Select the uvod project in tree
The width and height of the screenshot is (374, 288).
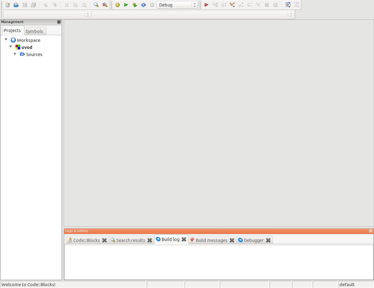[x=27, y=47]
